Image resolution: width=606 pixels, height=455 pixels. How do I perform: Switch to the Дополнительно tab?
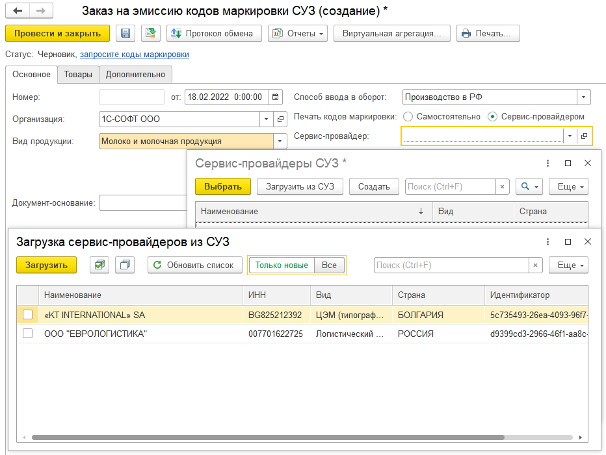[135, 75]
